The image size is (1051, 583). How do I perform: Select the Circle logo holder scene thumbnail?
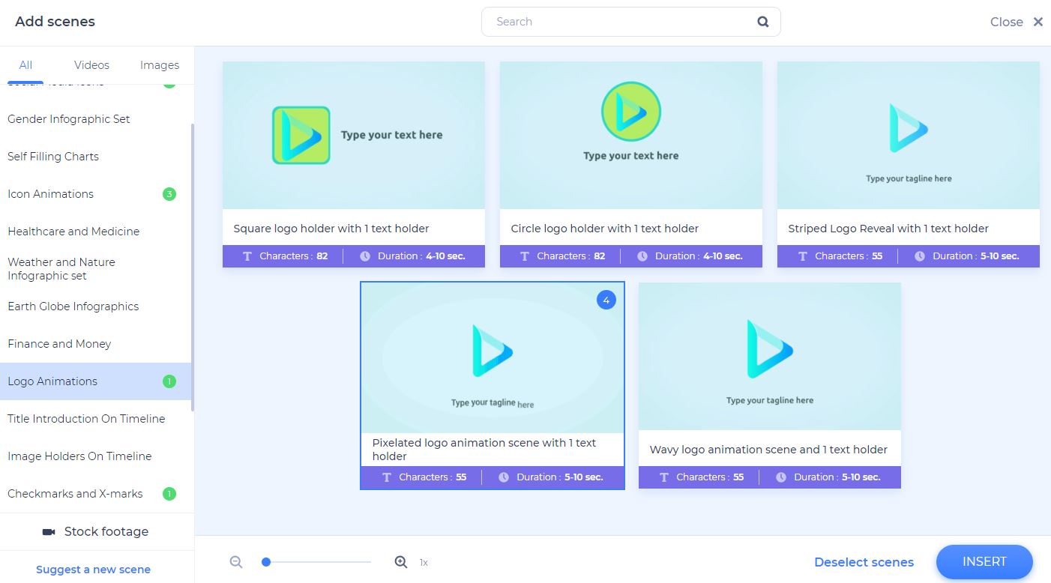pos(630,135)
